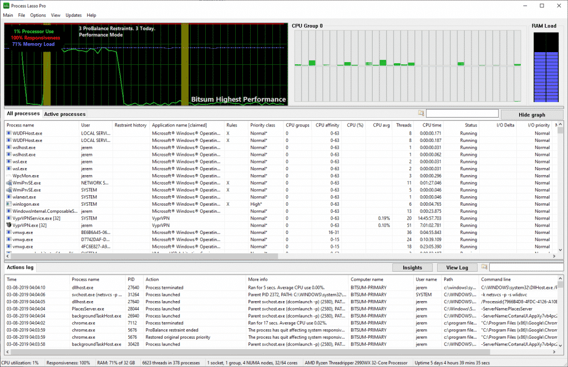Screen dimensions: 568x367
Task: Sort by CPU affinity column header
Action: click(327, 125)
